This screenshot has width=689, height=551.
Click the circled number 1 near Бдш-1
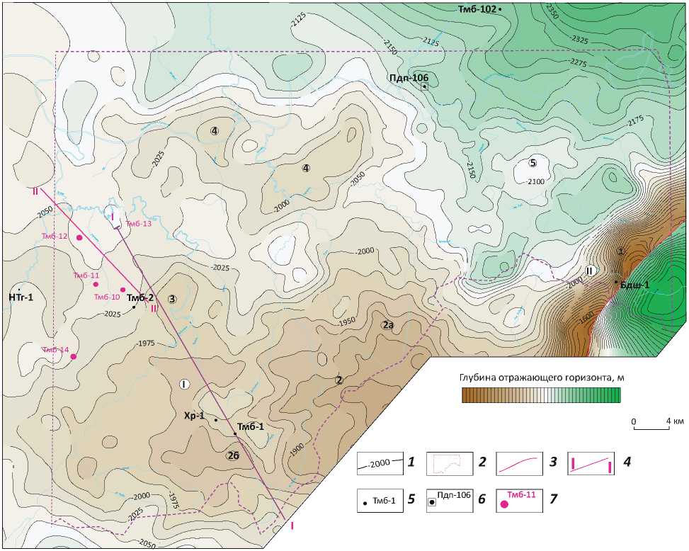click(x=621, y=251)
